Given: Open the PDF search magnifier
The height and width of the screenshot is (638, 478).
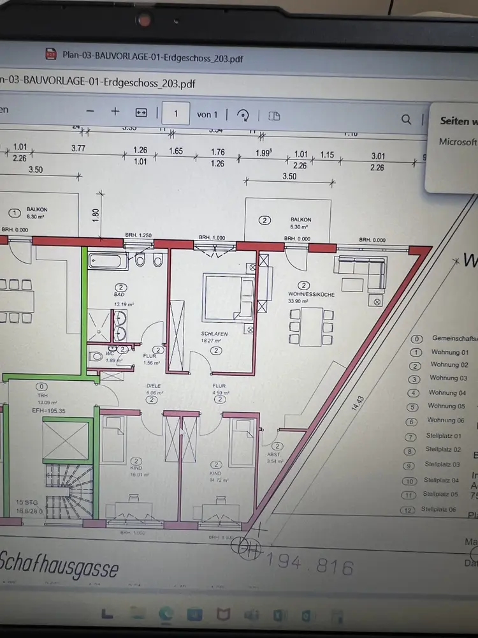Looking at the screenshot, I should 406,119.
